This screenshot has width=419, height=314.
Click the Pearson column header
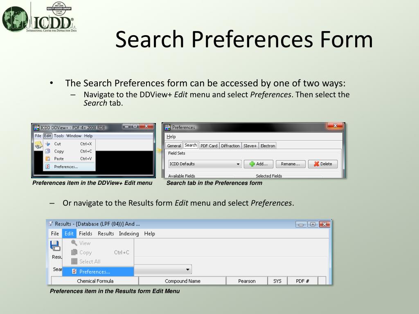(247, 281)
